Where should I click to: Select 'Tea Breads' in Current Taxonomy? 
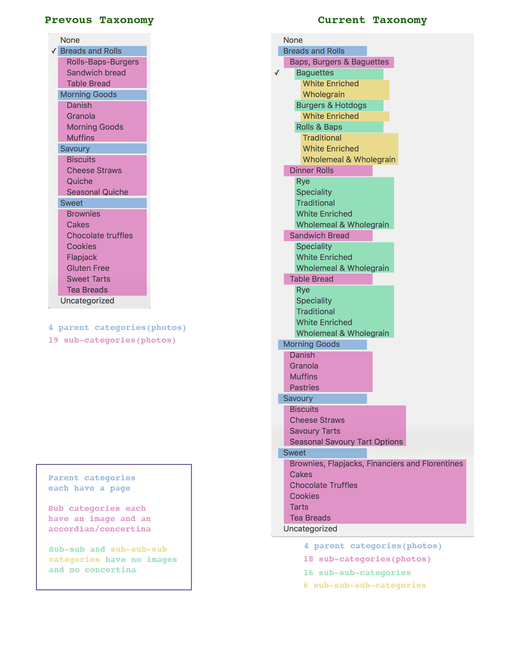[x=310, y=517]
